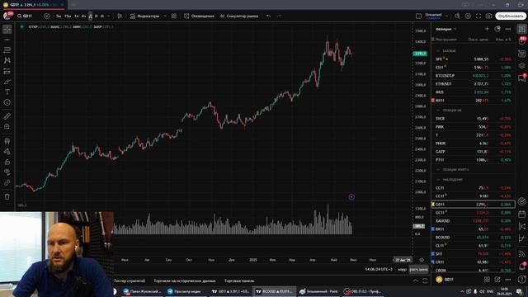The image size is (528, 297).
Task: Open the help center question mark icon
Action: click(x=522, y=279)
